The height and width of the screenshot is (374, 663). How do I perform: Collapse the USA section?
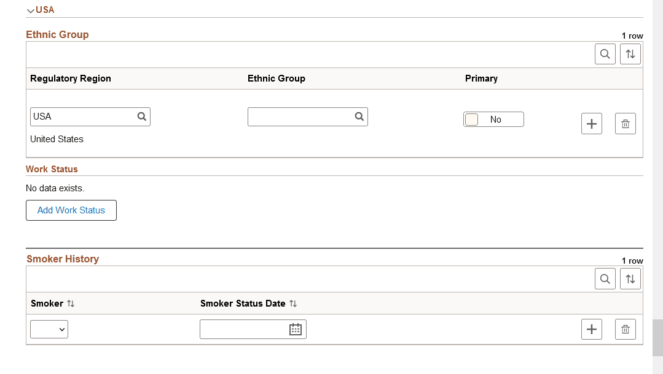click(29, 10)
